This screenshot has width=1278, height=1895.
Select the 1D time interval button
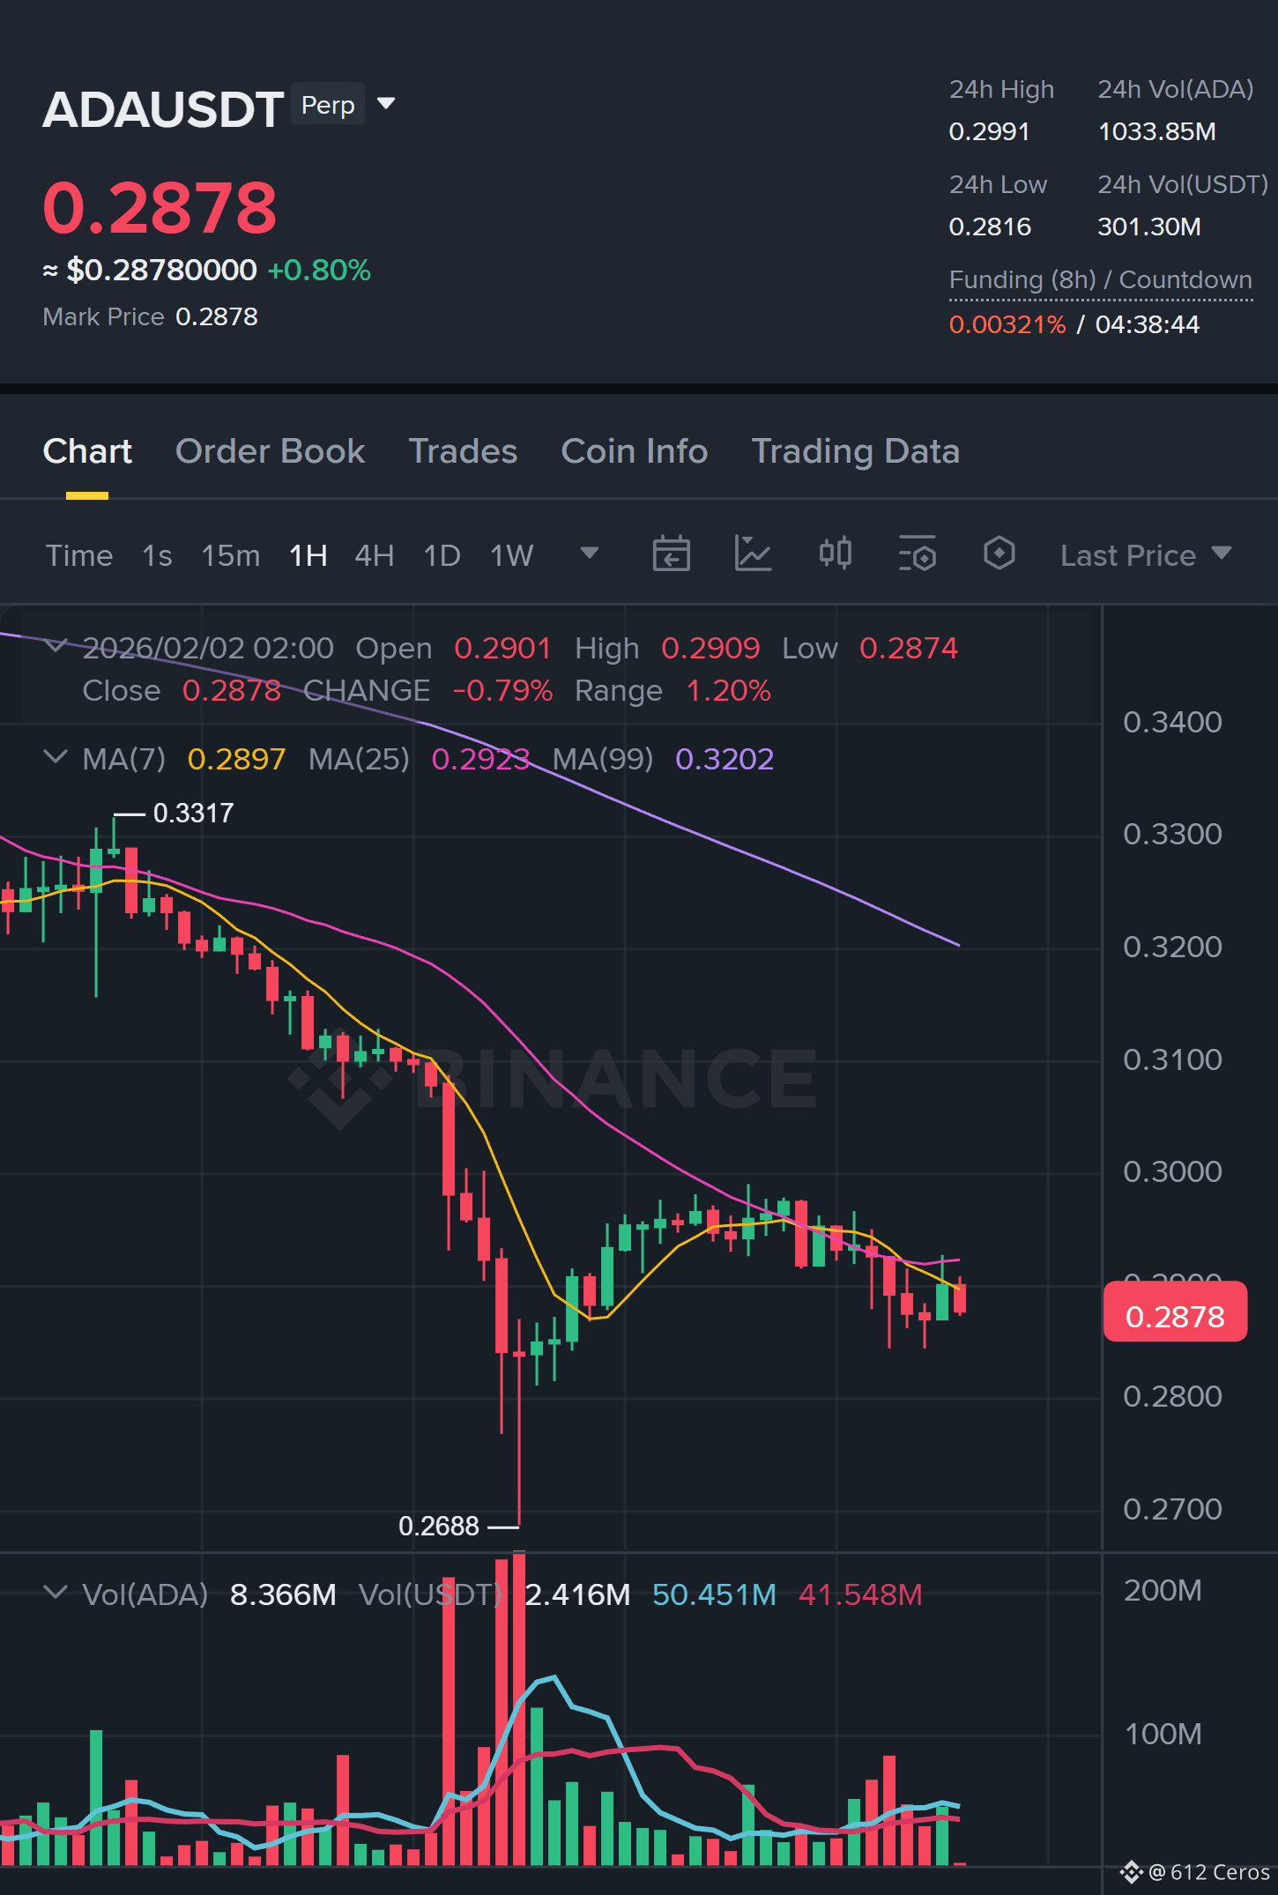click(x=442, y=555)
